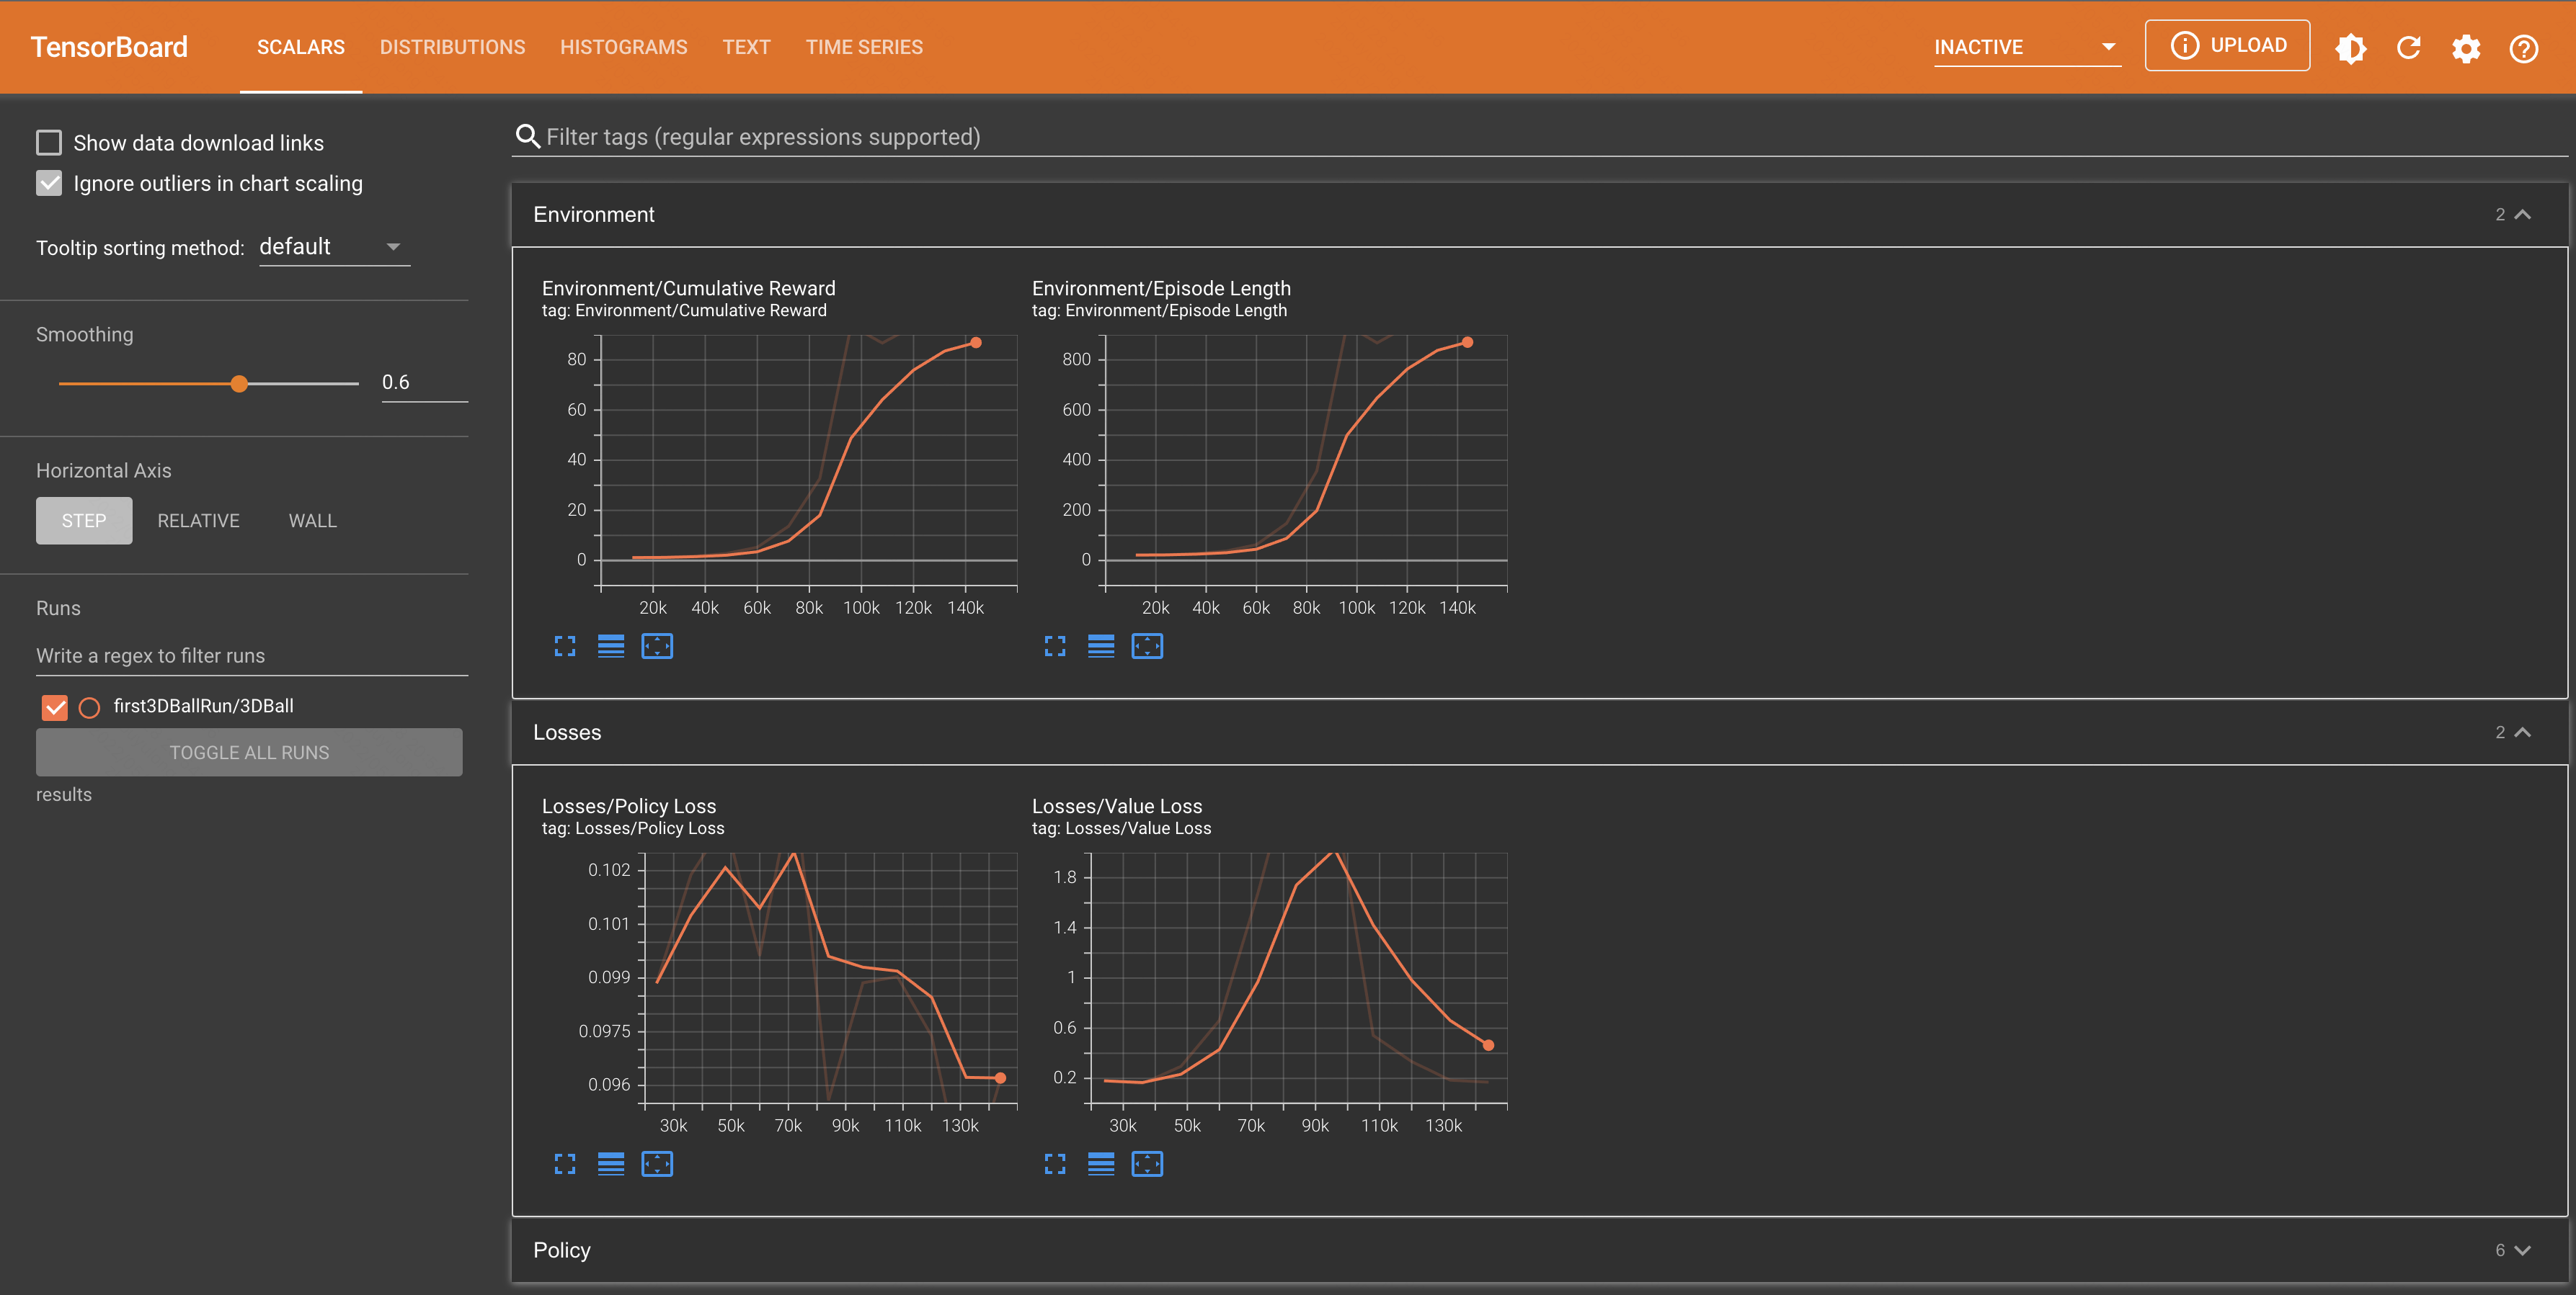Screen dimensions: 2576x1295
Task: Click the Losses/Policy Loss chart title
Action: pyautogui.click(x=629, y=805)
